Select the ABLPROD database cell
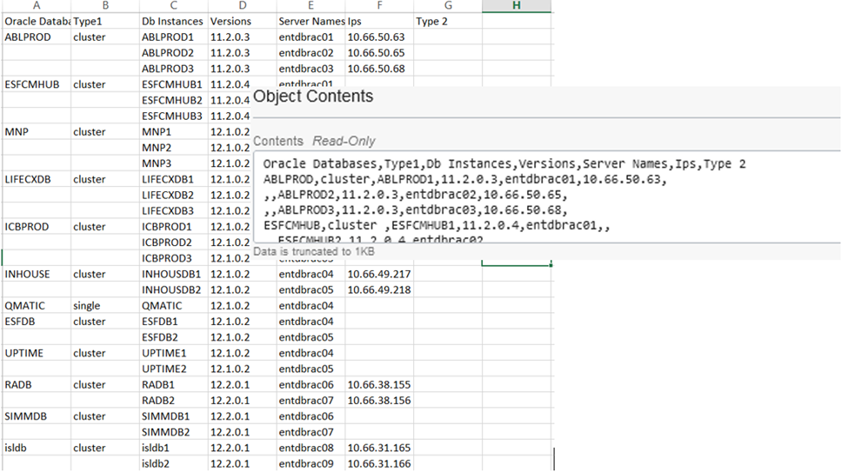The height and width of the screenshot is (472, 848). 37,37
